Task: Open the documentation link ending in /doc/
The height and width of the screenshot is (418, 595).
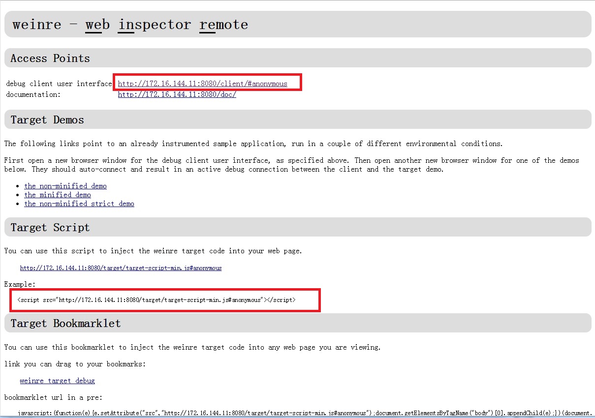Action: tap(177, 94)
